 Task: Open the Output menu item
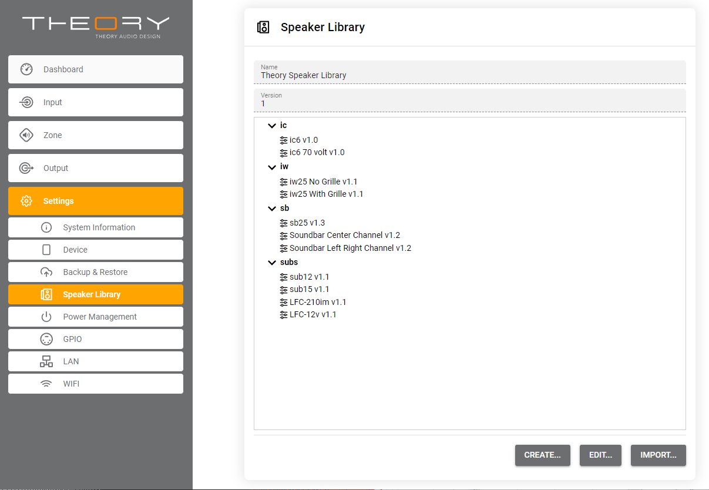(x=96, y=168)
